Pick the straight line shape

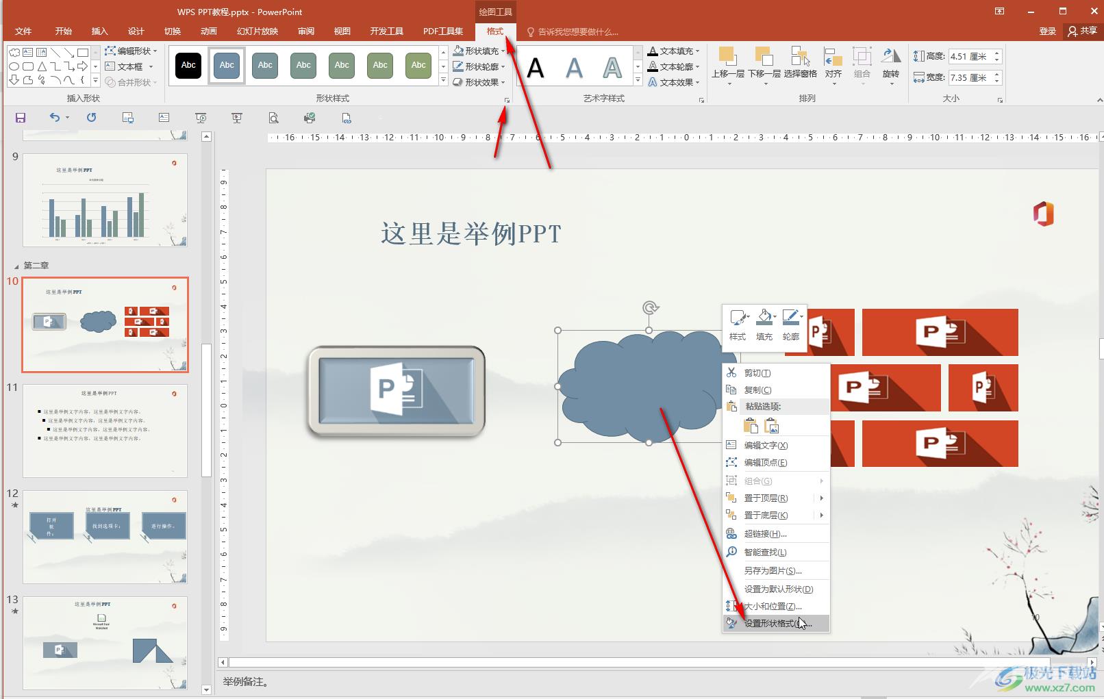pos(55,52)
